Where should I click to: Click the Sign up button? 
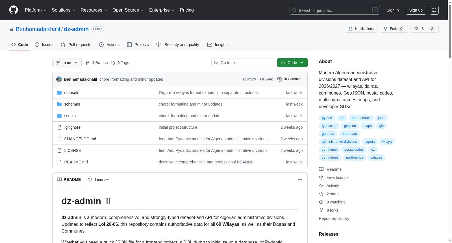coord(416,10)
